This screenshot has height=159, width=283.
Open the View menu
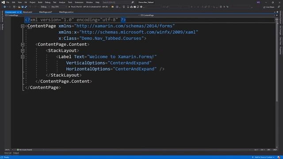[x=19, y=2]
